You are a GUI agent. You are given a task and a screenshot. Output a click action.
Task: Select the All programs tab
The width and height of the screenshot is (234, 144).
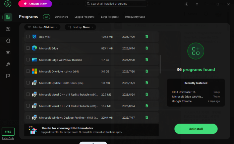pyautogui.click(x=47, y=17)
